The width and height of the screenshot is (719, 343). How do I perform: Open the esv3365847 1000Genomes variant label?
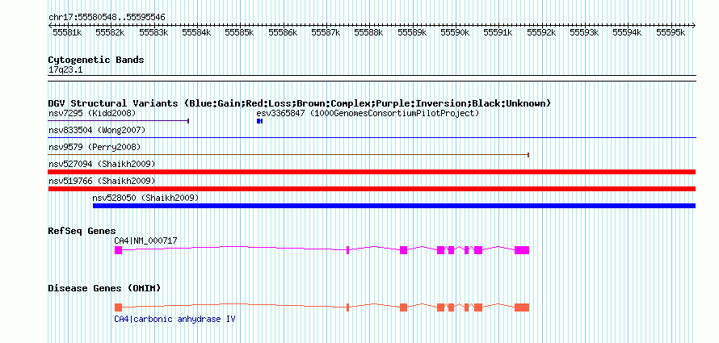pos(368,113)
